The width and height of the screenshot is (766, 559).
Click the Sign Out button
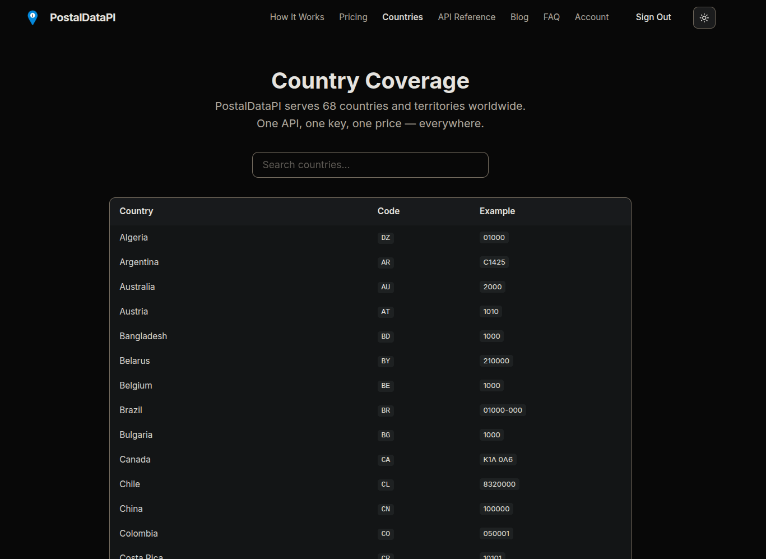coord(653,17)
